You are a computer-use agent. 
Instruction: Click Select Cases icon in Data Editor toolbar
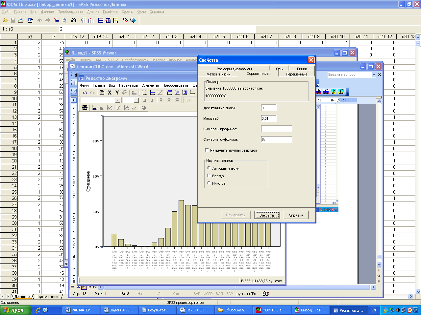click(x=116, y=20)
